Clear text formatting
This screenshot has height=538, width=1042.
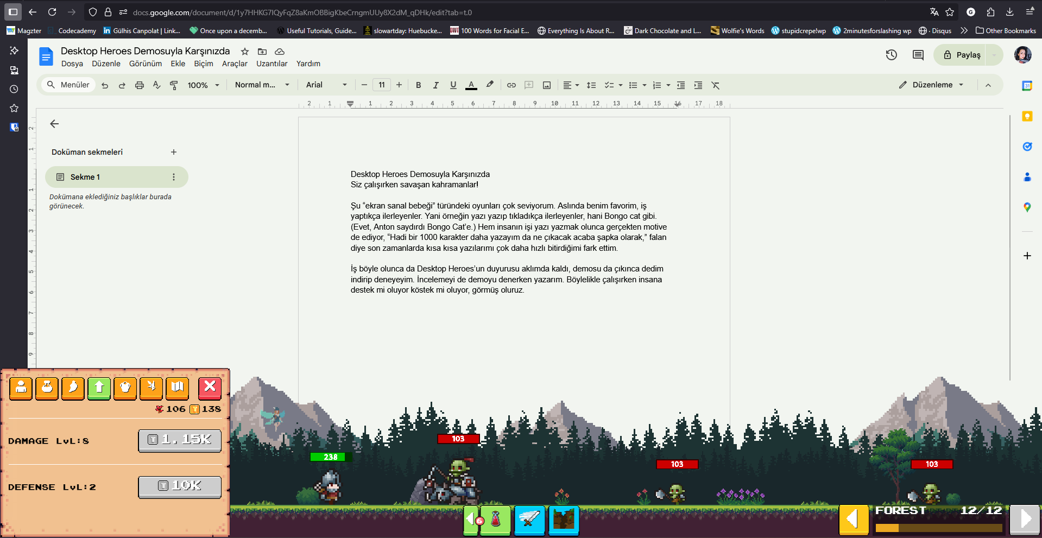(716, 85)
